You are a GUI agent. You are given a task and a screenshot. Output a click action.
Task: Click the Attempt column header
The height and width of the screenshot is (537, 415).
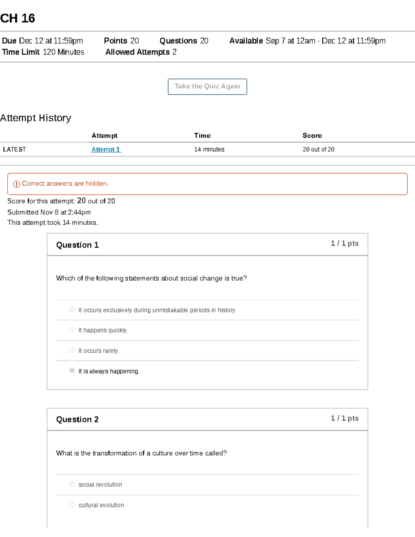104,136
